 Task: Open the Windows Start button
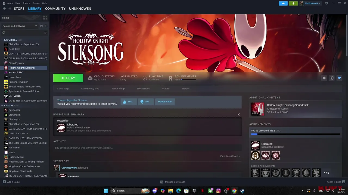tap(106, 191)
